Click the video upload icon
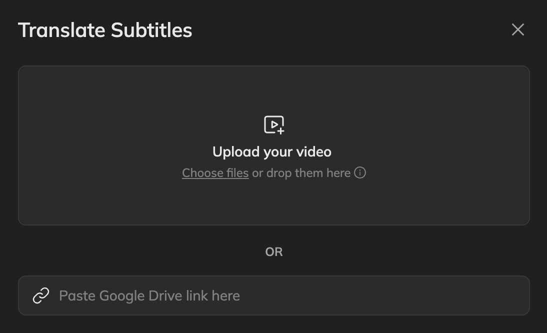This screenshot has width=547, height=333. click(274, 124)
